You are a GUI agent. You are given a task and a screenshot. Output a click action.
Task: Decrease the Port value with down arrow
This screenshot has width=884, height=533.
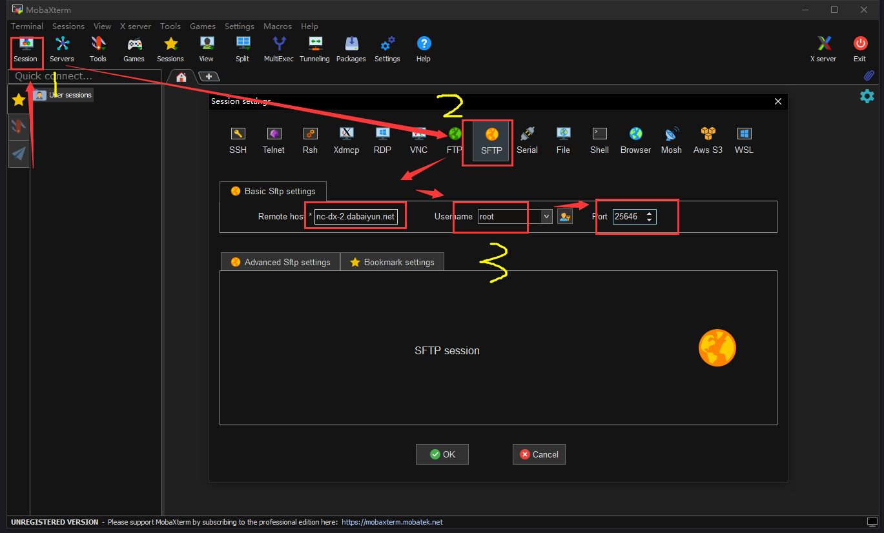(649, 220)
